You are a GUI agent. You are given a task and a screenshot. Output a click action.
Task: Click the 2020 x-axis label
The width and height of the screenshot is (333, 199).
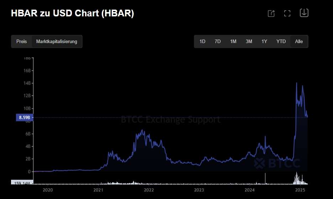(48, 190)
